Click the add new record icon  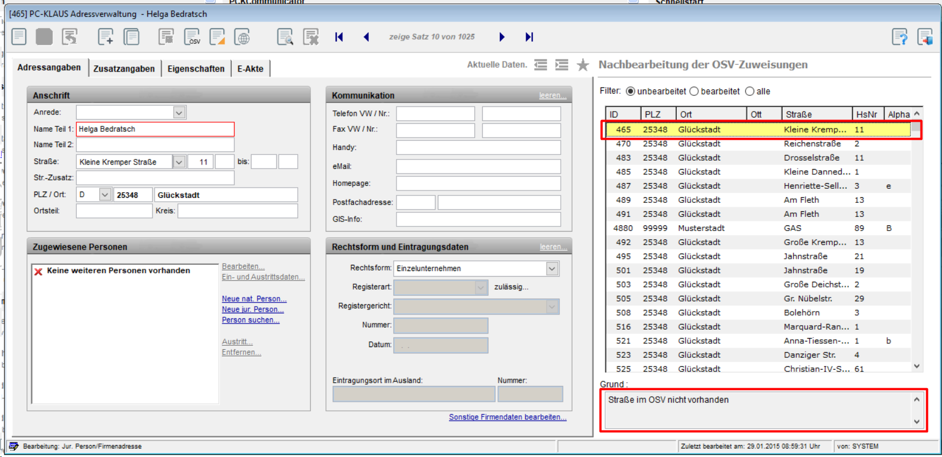(x=105, y=37)
